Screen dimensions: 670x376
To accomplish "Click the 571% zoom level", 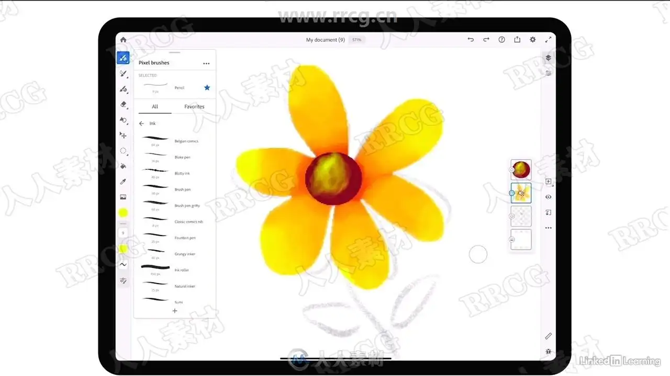I will pyautogui.click(x=356, y=40).
